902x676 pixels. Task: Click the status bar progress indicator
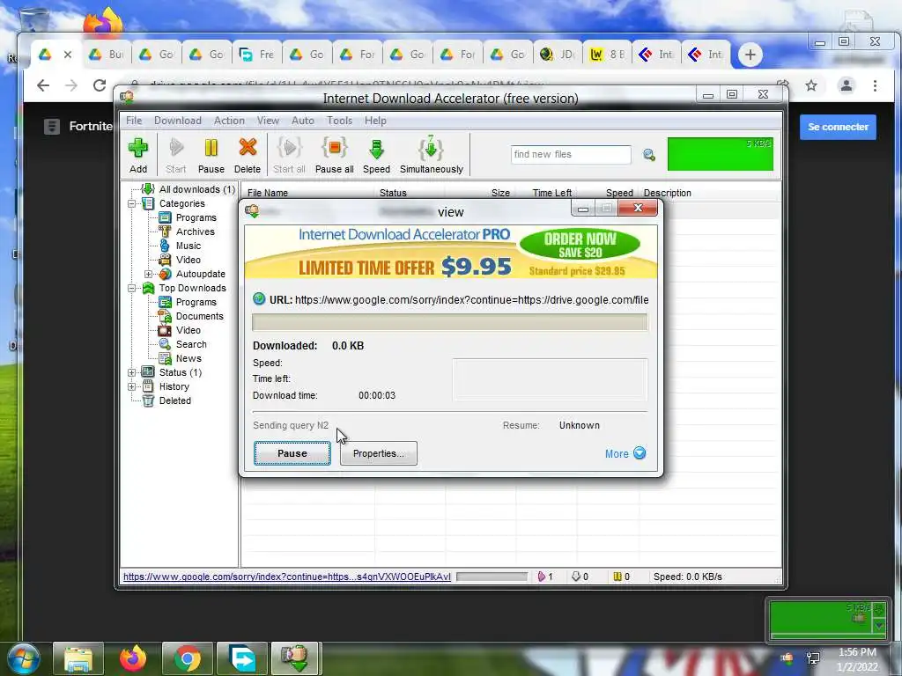[x=492, y=577]
